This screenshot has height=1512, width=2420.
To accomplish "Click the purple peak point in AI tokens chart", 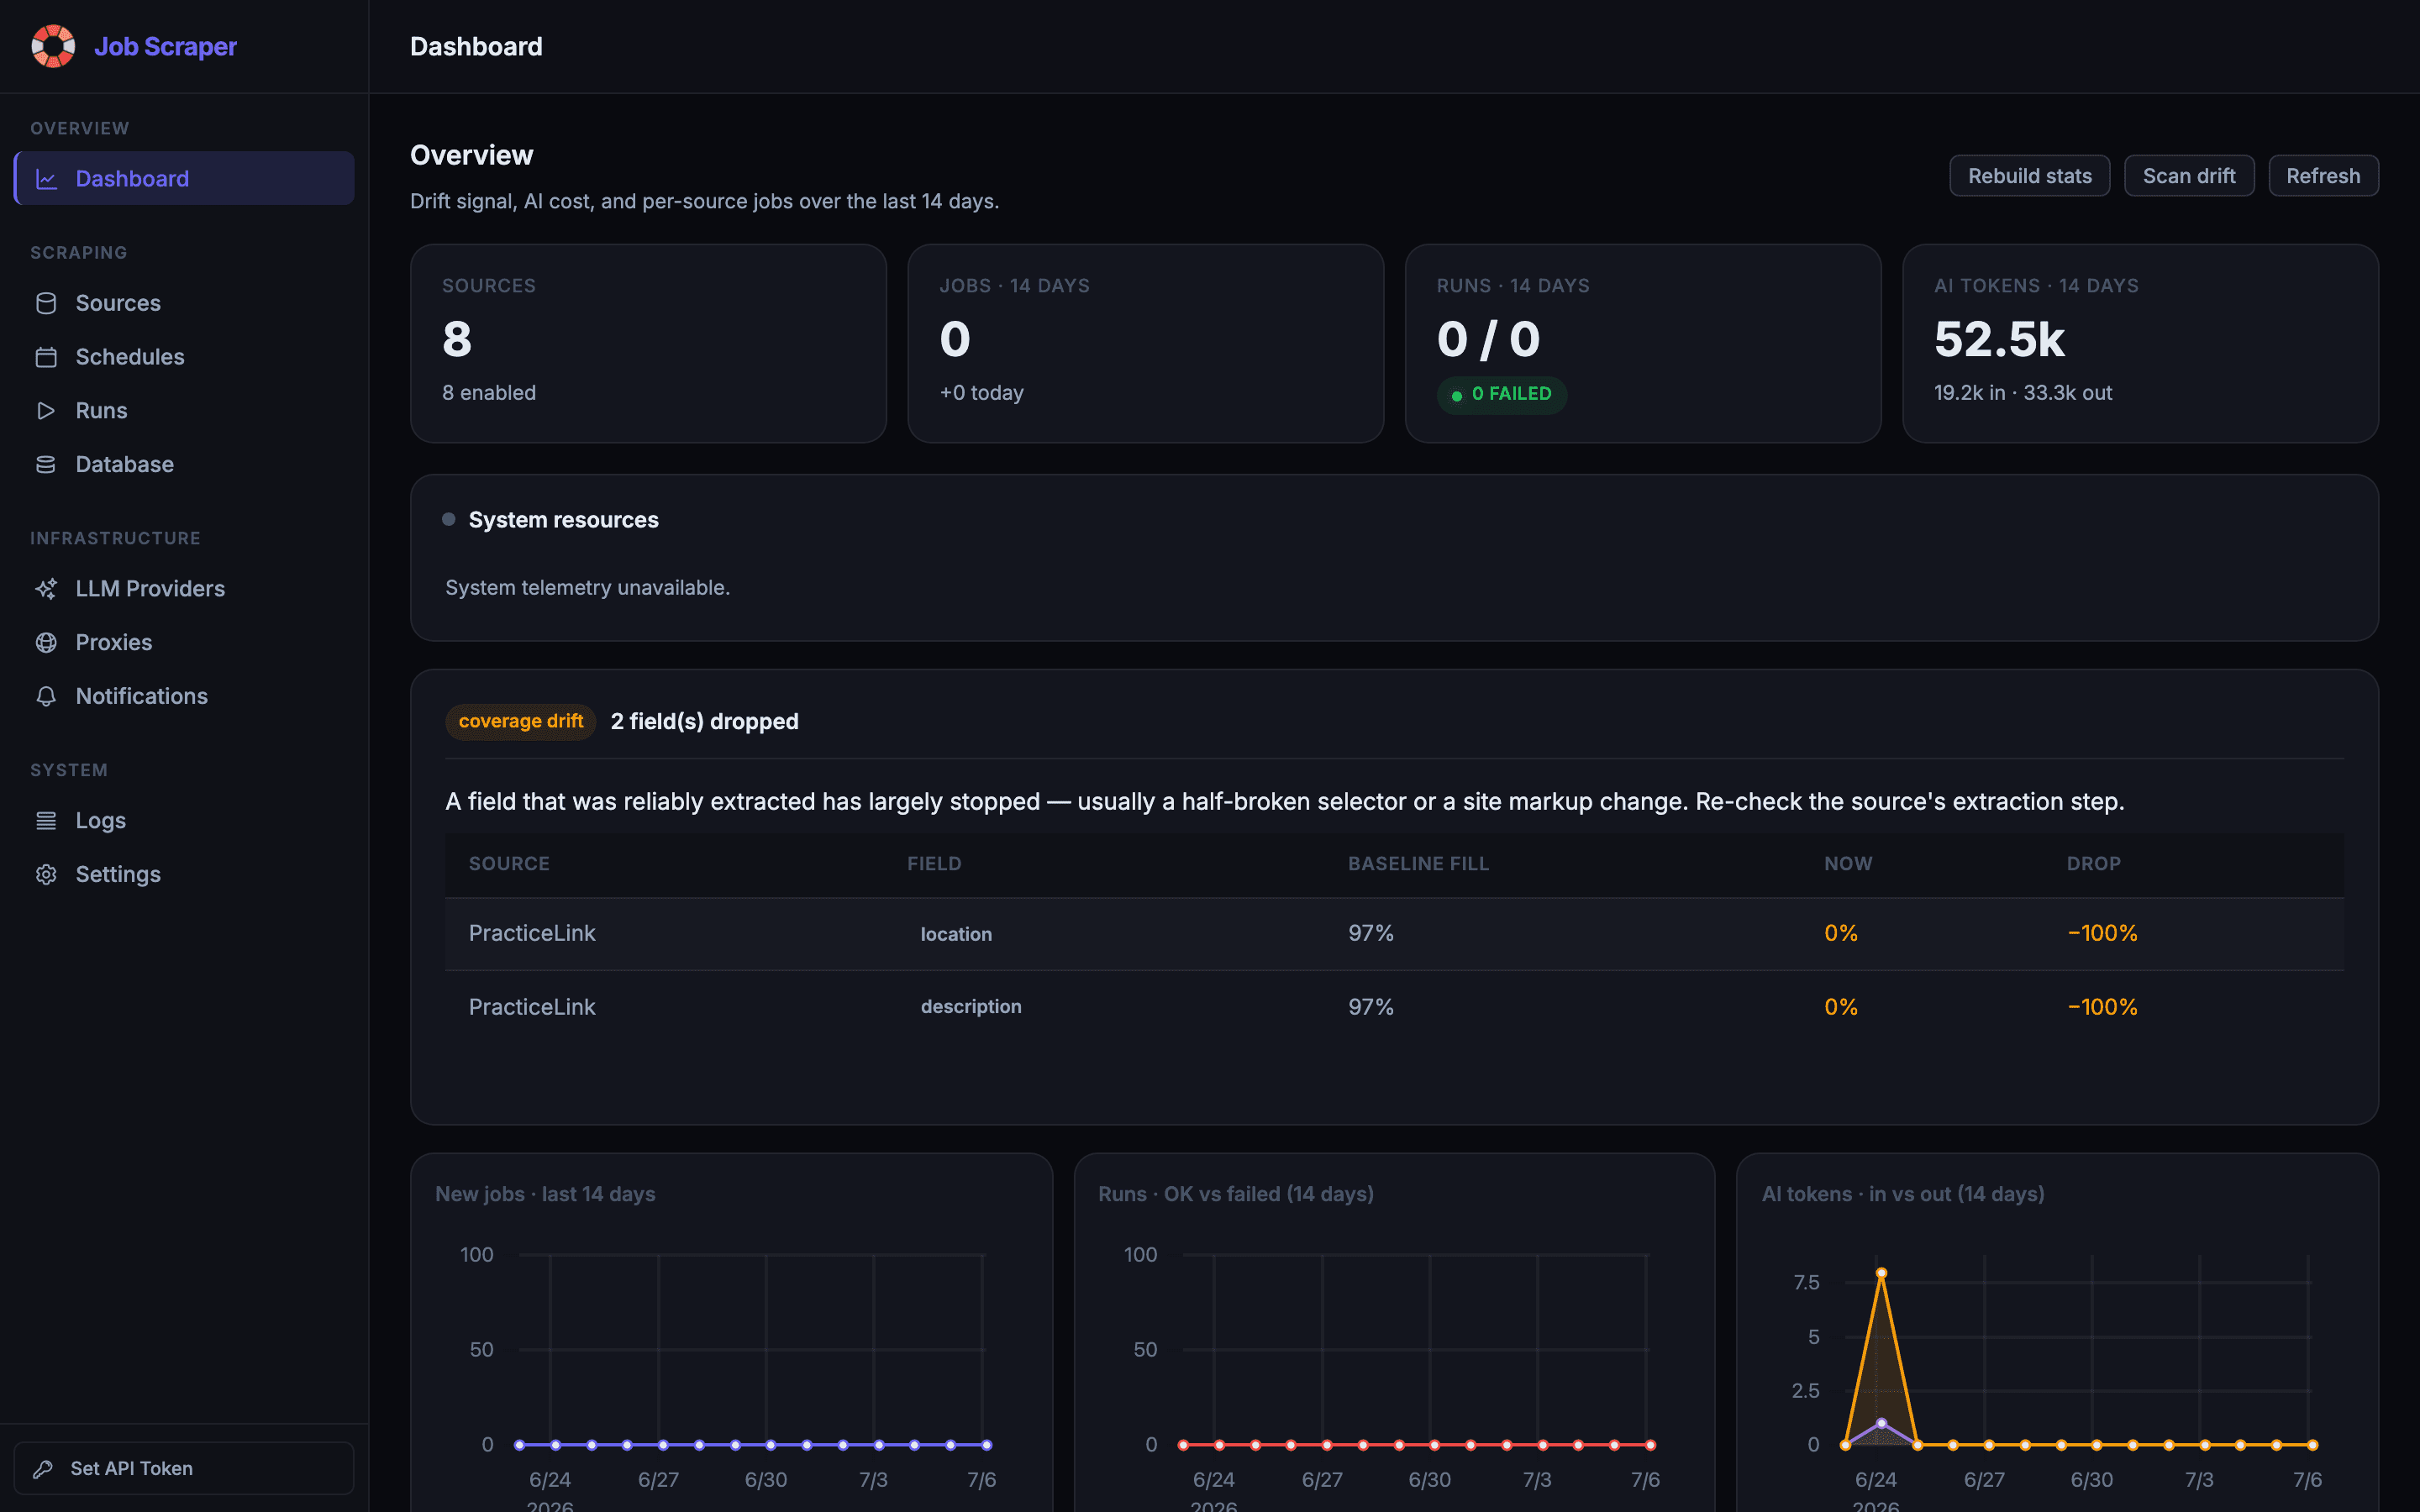I will pos(1881,1423).
